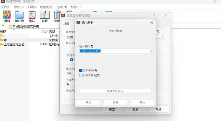Click the View (查看) toolbar icon

point(45,16)
